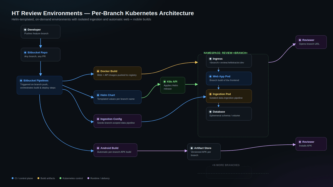
Task: Click the Artifact Store white dot icon
Action: point(192,148)
